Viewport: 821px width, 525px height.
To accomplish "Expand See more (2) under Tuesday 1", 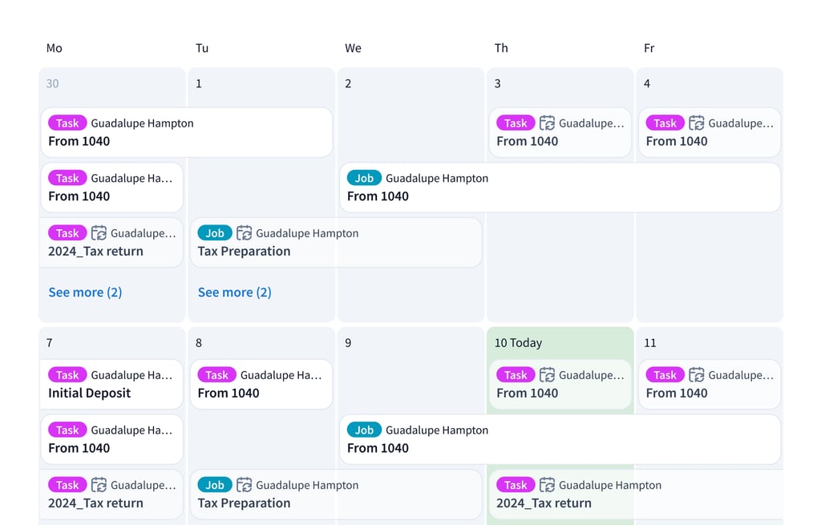I will (235, 293).
